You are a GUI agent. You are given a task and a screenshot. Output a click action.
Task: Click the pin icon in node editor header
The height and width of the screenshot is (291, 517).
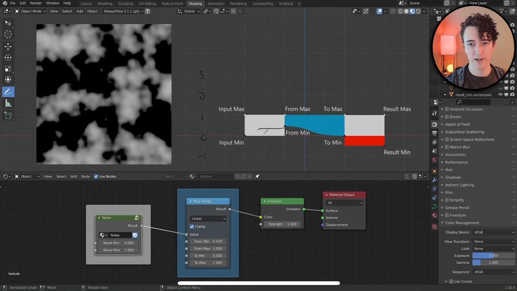point(257,176)
